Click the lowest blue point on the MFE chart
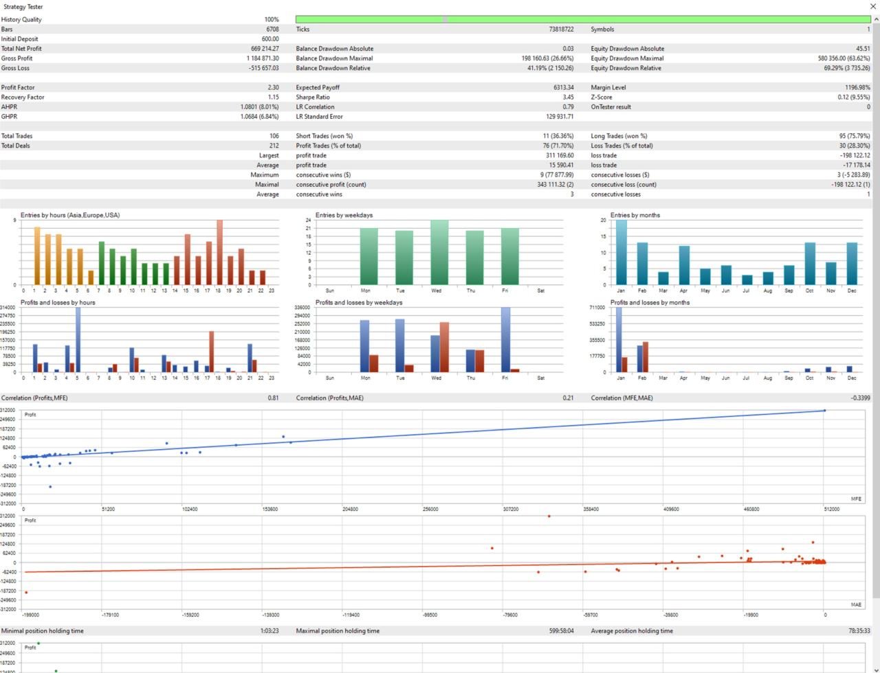Viewport: 880px width, 673px height. tap(50, 487)
